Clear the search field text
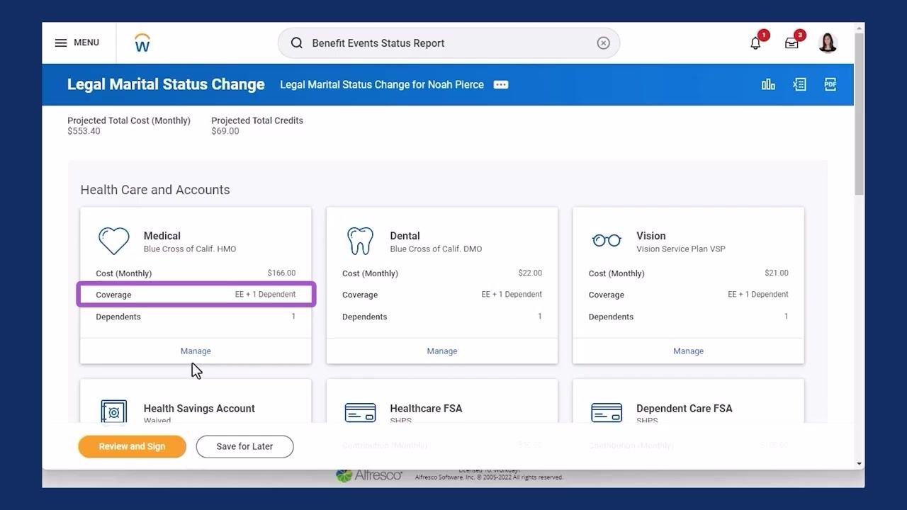The height and width of the screenshot is (510, 907). point(603,43)
